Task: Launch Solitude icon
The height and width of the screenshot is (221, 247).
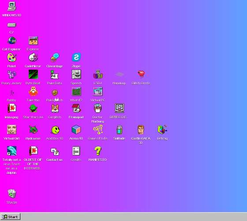Action: point(119,130)
